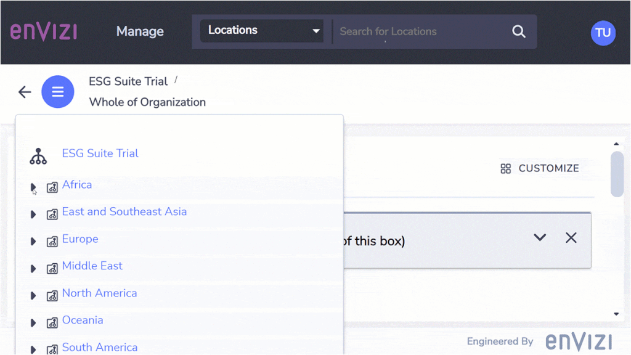
Task: Open the TU user avatar menu
Action: (x=603, y=33)
